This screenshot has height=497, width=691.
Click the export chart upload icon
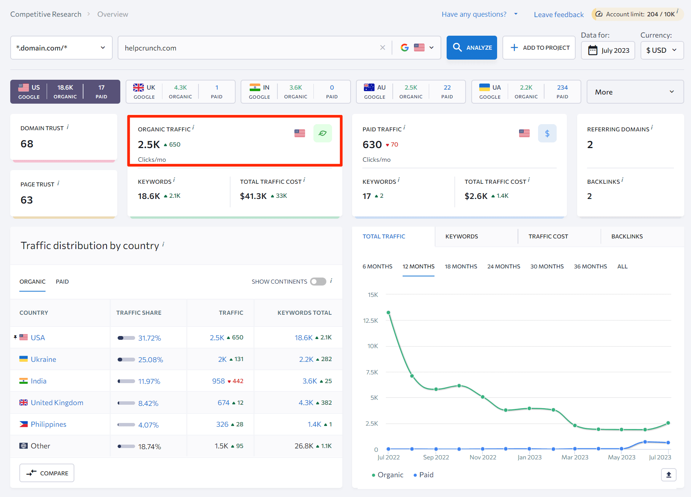click(669, 475)
